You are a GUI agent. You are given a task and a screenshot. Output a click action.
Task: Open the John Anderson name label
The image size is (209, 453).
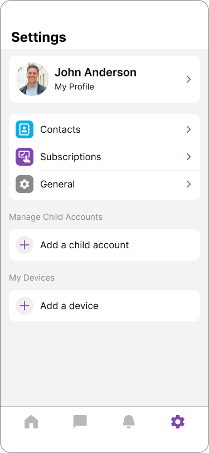click(x=95, y=72)
